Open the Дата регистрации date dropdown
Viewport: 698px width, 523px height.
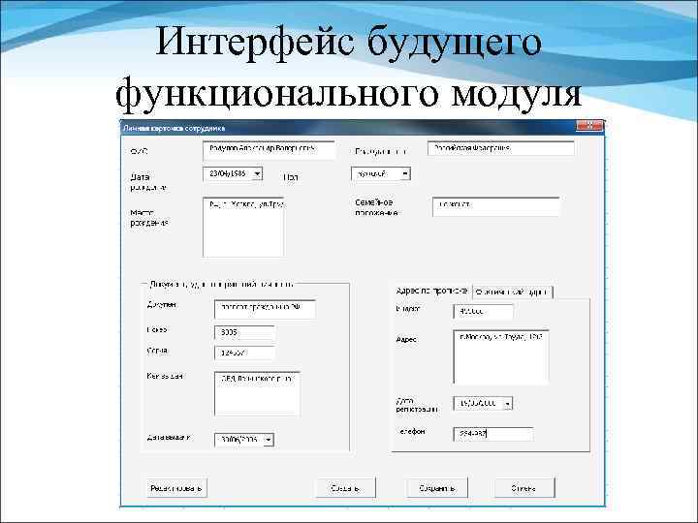click(507, 403)
